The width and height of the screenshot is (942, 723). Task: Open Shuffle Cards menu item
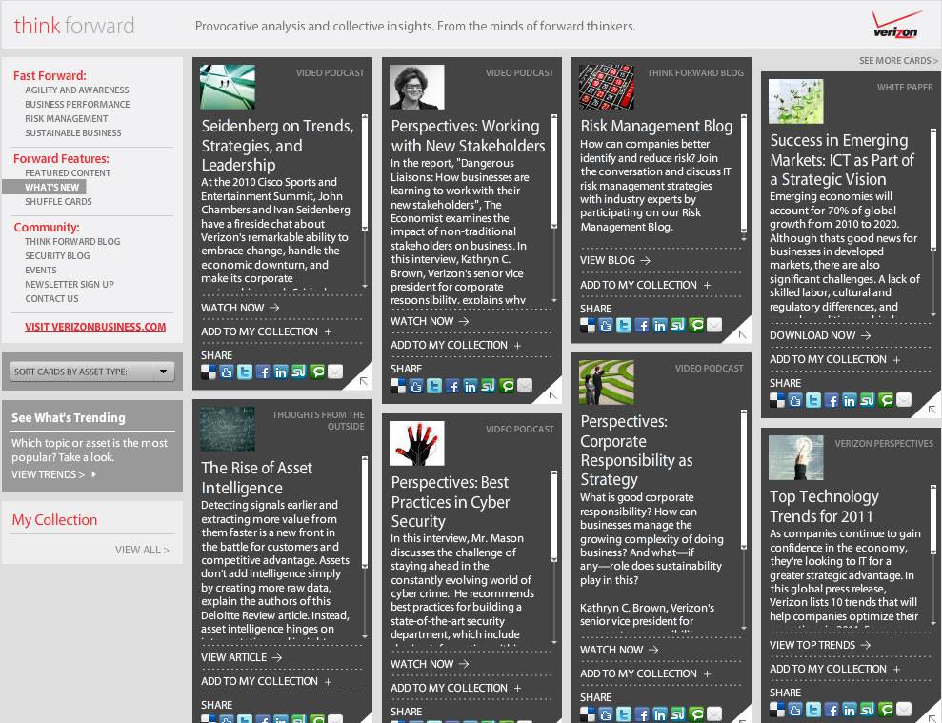pyautogui.click(x=58, y=202)
